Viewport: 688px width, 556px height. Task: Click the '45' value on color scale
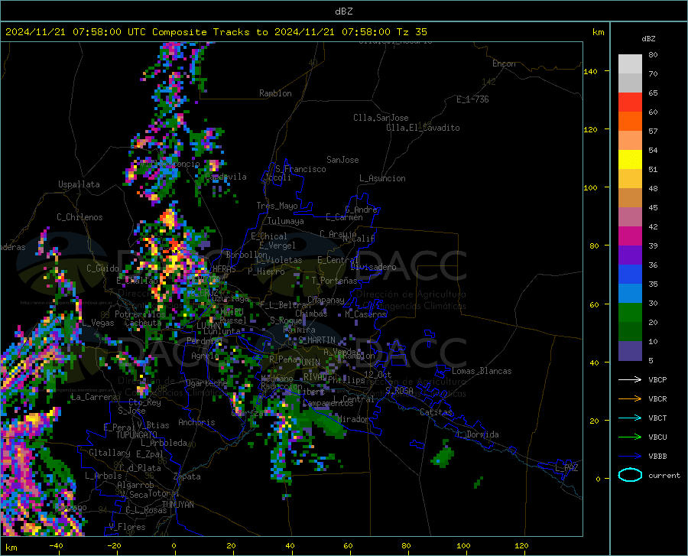[x=653, y=207]
